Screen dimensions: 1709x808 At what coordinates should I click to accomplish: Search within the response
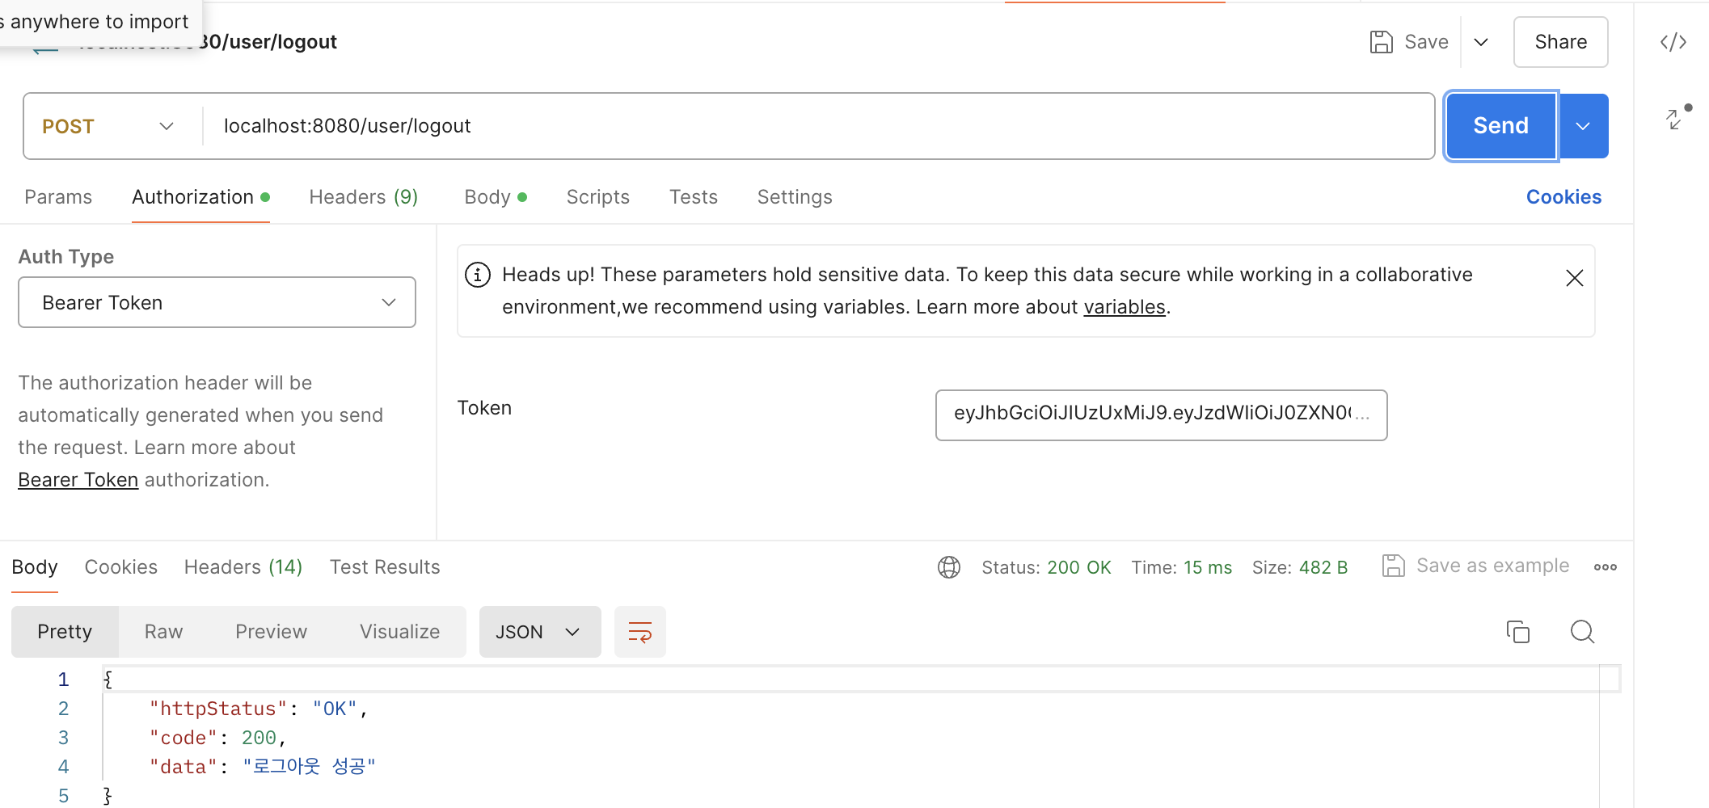[1582, 632]
